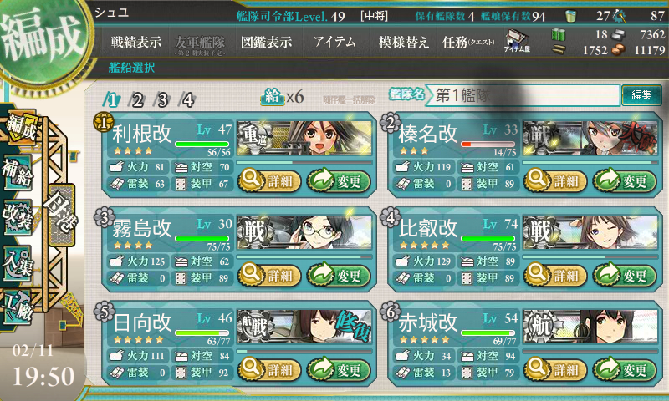
Task: Click 比叡改 ship banner thumbnail
Action: click(590, 231)
